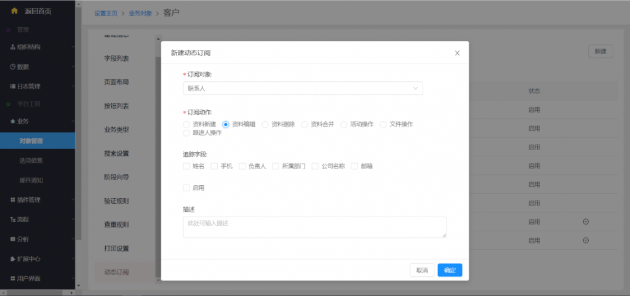
Task: Click the 分析 icon in sidebar
Action: click(x=13, y=239)
